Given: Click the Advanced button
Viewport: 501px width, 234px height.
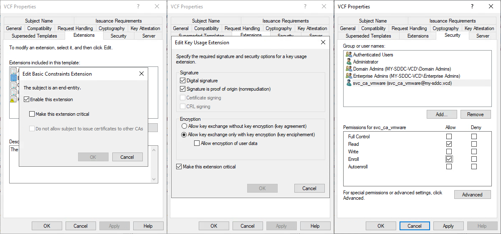Looking at the screenshot, I should (x=472, y=195).
